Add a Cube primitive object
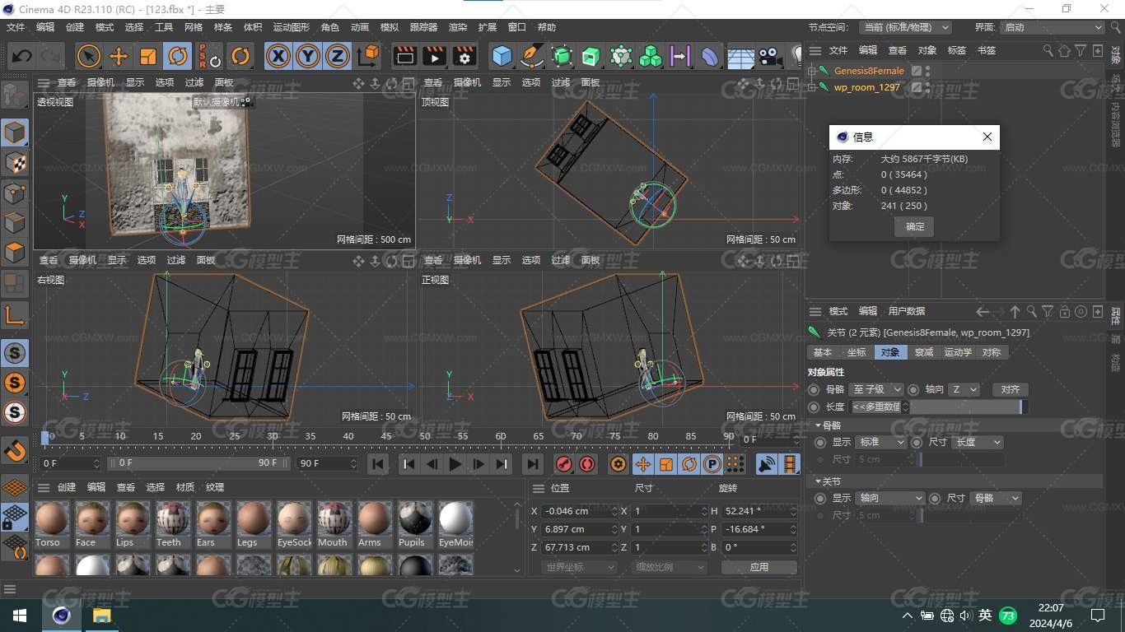Viewport: 1125px width, 632px height. 502,56
